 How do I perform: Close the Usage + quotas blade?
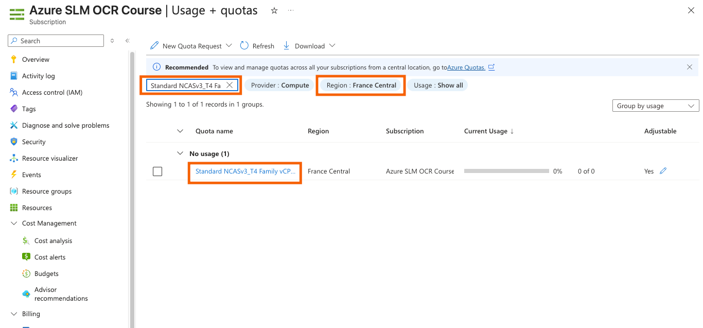[x=691, y=10]
